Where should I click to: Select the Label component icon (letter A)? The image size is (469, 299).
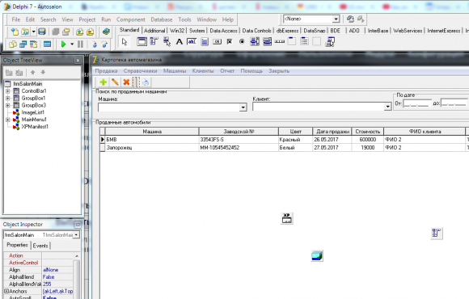tap(179, 42)
